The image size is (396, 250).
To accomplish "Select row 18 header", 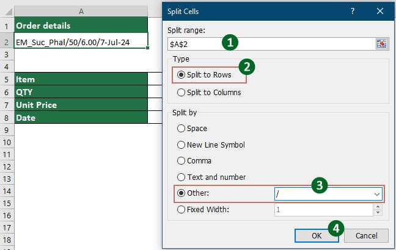I will pyautogui.click(x=7, y=240).
